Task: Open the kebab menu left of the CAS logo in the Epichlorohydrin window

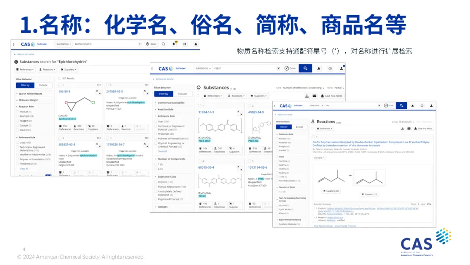Action: pyautogui.click(x=14, y=44)
